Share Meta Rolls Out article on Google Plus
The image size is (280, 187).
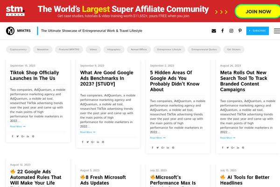[x=233, y=148]
